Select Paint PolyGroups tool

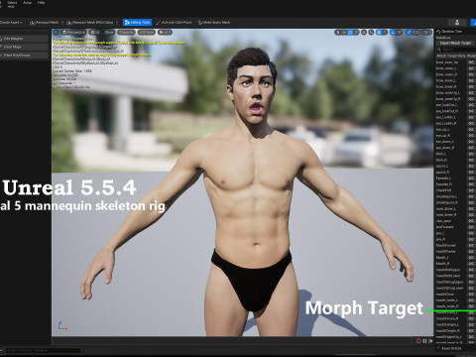coord(24,55)
